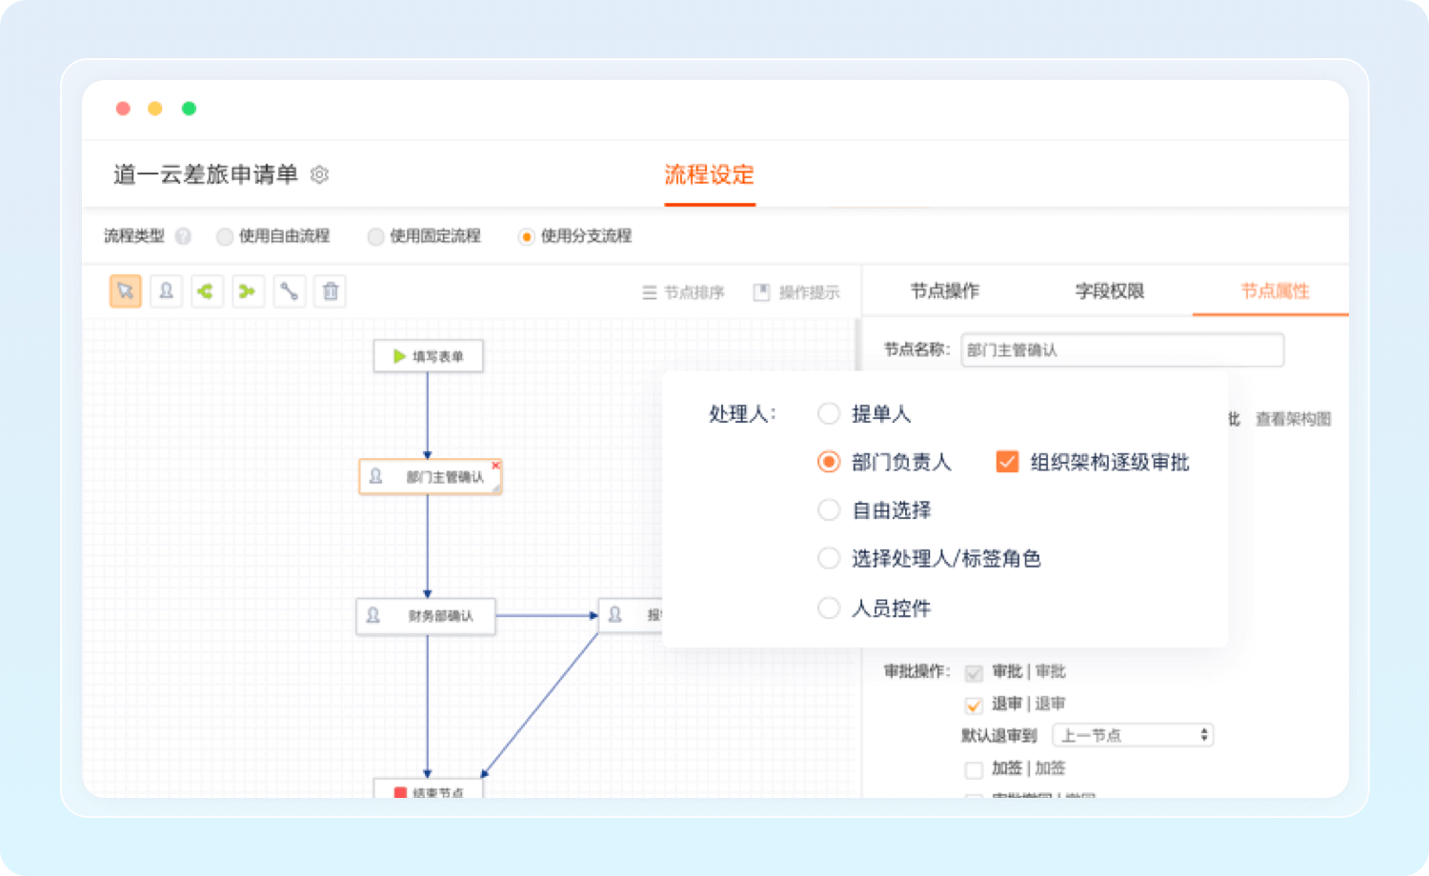Remove 部门主管确认 node with red X
This screenshot has height=876, width=1429.
click(495, 466)
